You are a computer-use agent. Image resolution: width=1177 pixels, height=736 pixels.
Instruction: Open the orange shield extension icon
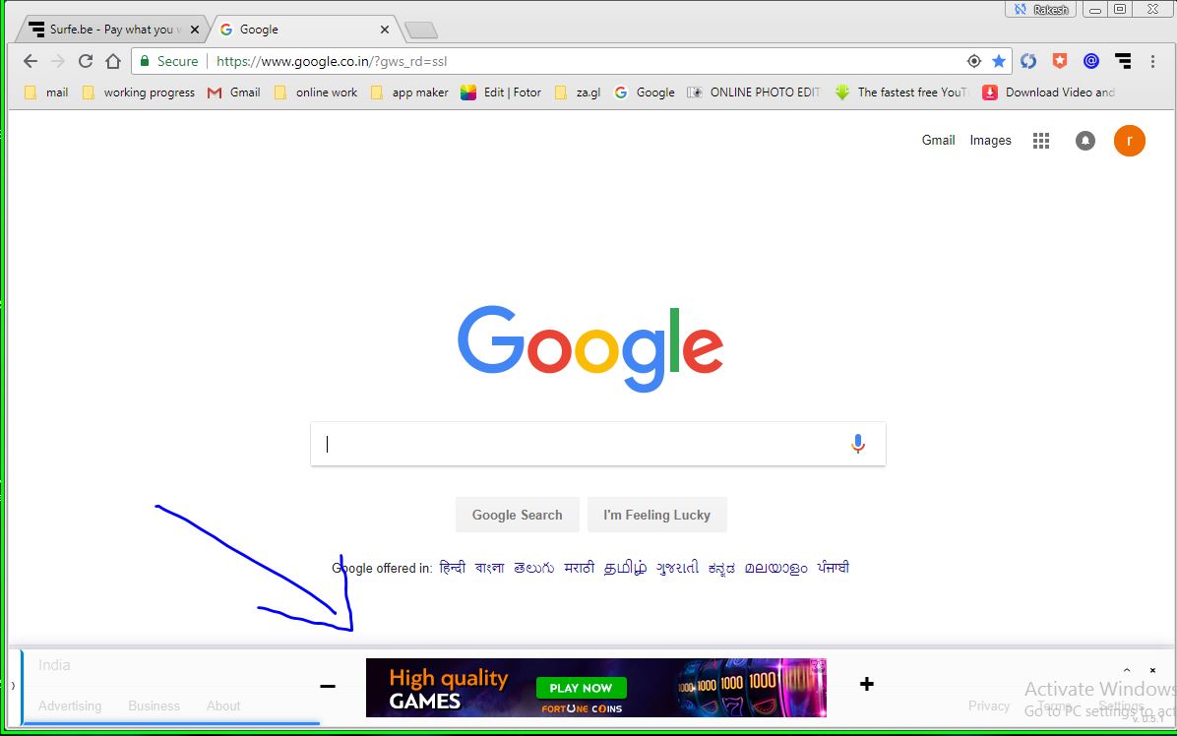tap(1060, 62)
